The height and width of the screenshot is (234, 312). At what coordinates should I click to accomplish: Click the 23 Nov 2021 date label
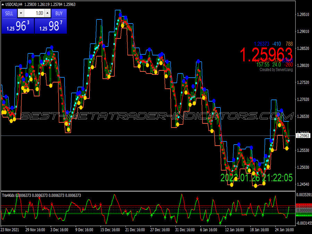coord(10,229)
